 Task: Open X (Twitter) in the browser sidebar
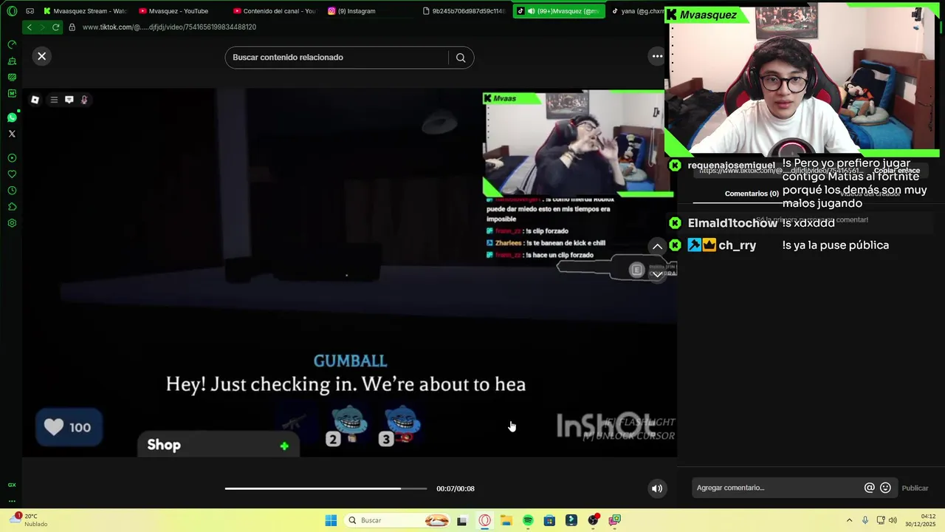(x=12, y=134)
